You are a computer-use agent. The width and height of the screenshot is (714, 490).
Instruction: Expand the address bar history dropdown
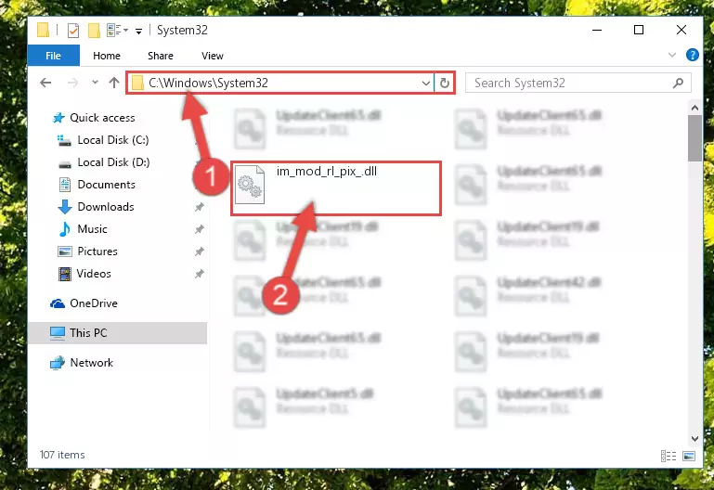(x=426, y=84)
